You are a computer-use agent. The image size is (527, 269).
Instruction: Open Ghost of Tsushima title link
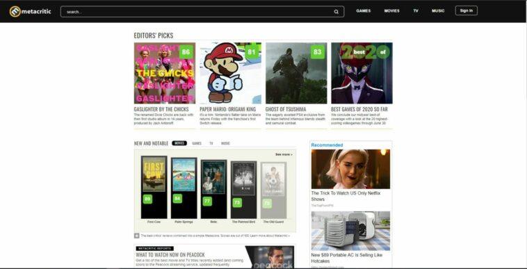pos(286,109)
